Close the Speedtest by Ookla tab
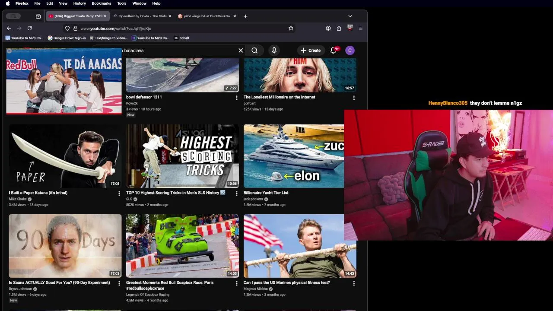 coord(170,16)
